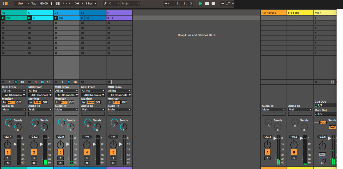The width and height of the screenshot is (343, 169).
Task: Open the Link dropdown menu
Action: click(22, 3)
